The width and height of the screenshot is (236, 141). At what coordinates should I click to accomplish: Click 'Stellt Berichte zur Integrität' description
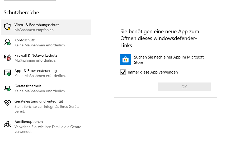[47, 109]
